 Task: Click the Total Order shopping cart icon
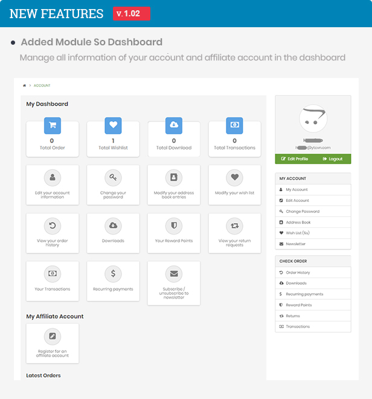click(x=53, y=125)
